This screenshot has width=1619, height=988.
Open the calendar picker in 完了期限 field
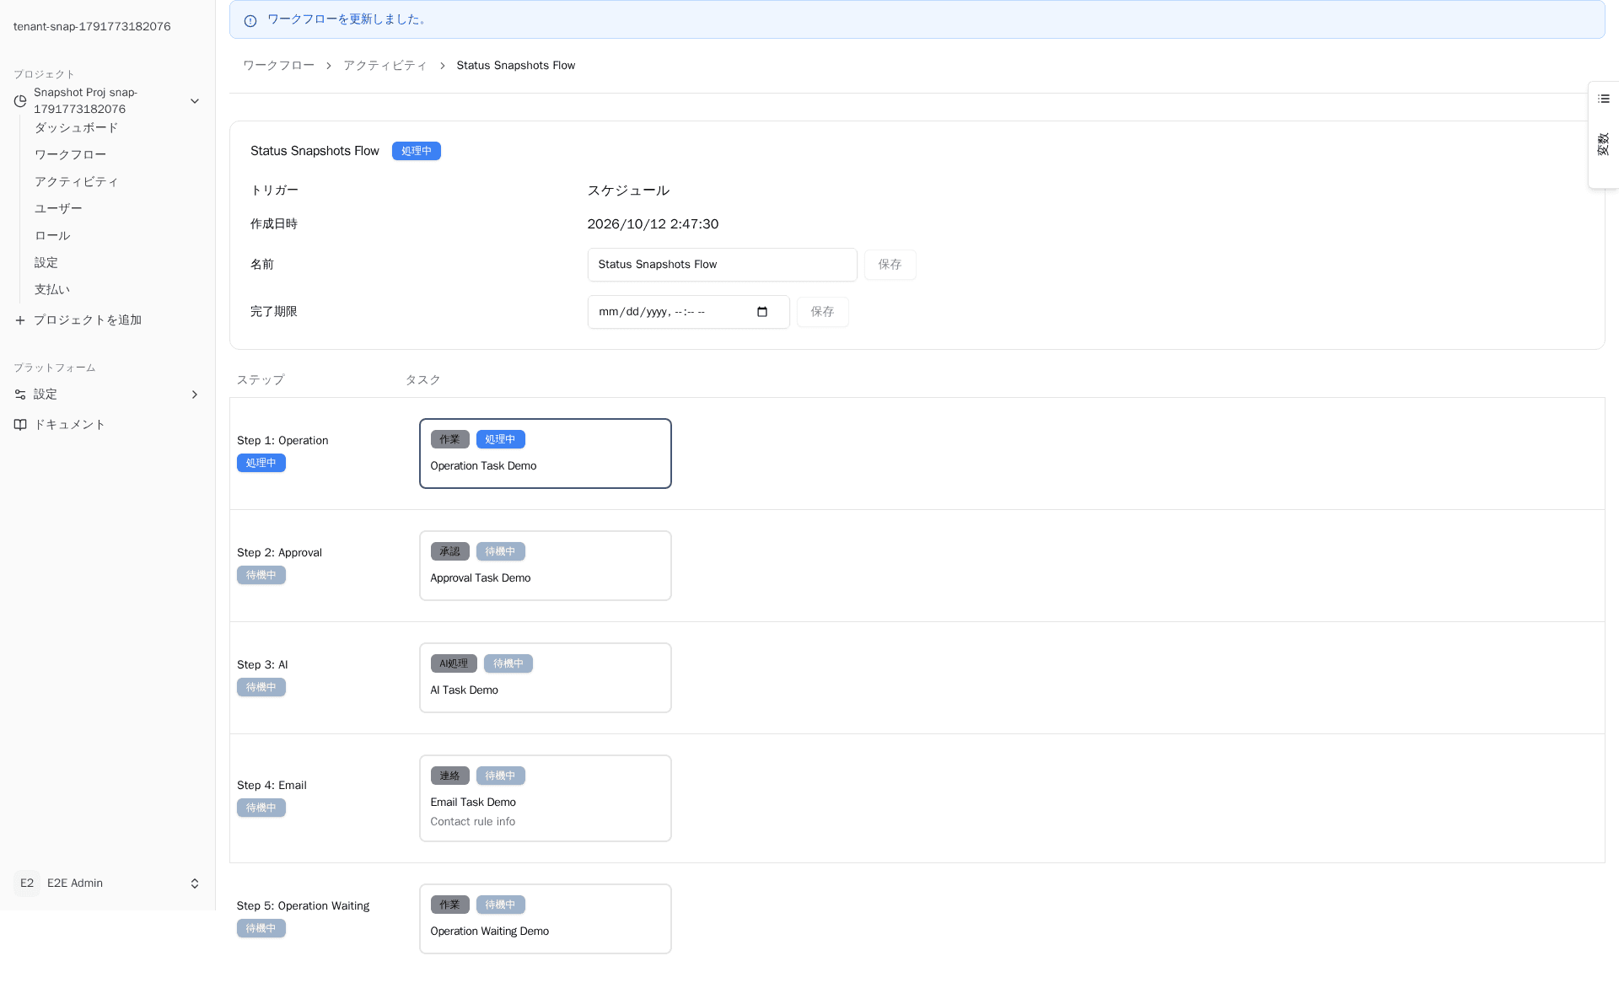(x=762, y=312)
